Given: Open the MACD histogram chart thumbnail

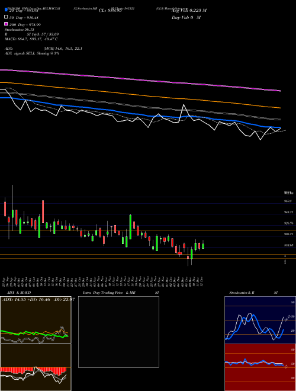Looking at the screenshot, I should click(36, 367).
